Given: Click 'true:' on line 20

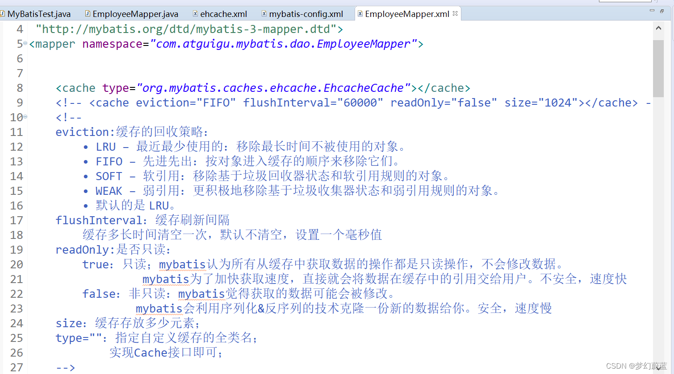Looking at the screenshot, I should [98, 265].
